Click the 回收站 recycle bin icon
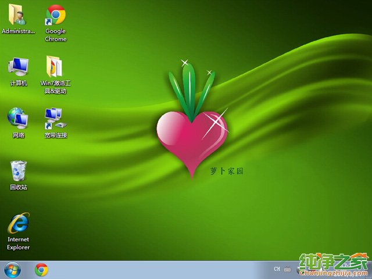The width and height of the screenshot is (372, 279). click(x=18, y=171)
